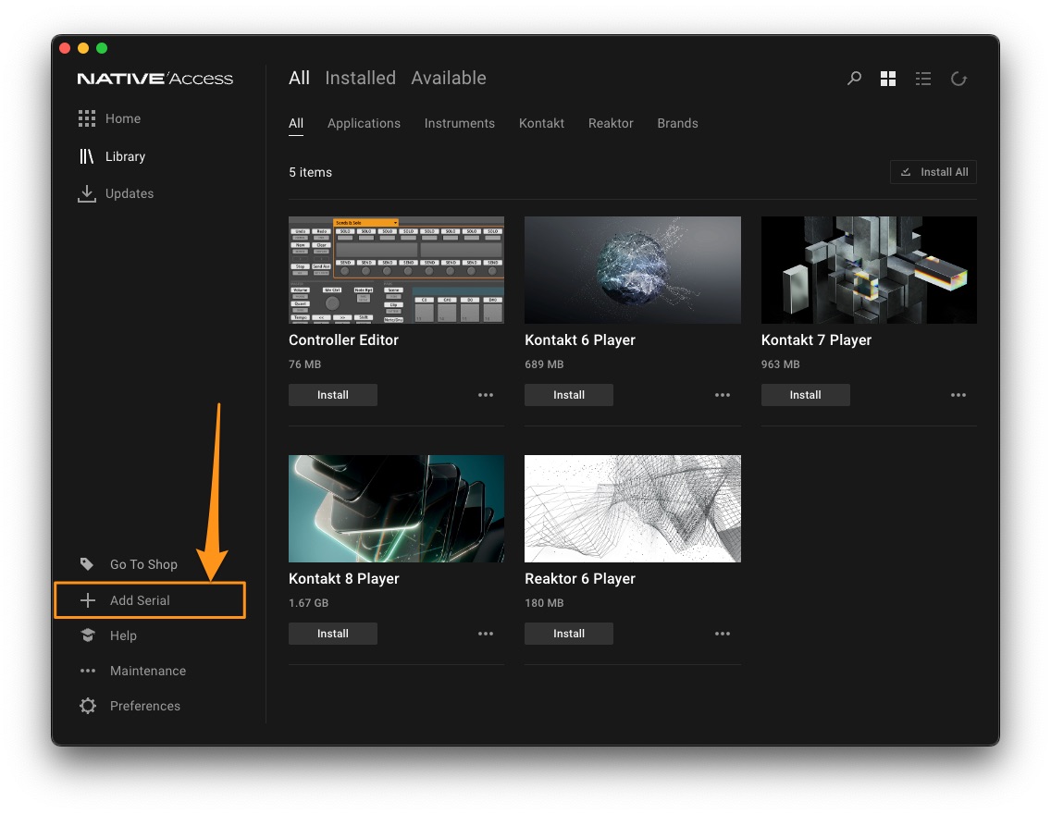
Task: Click the Kontakt 8 Player title text
Action: 344,578
